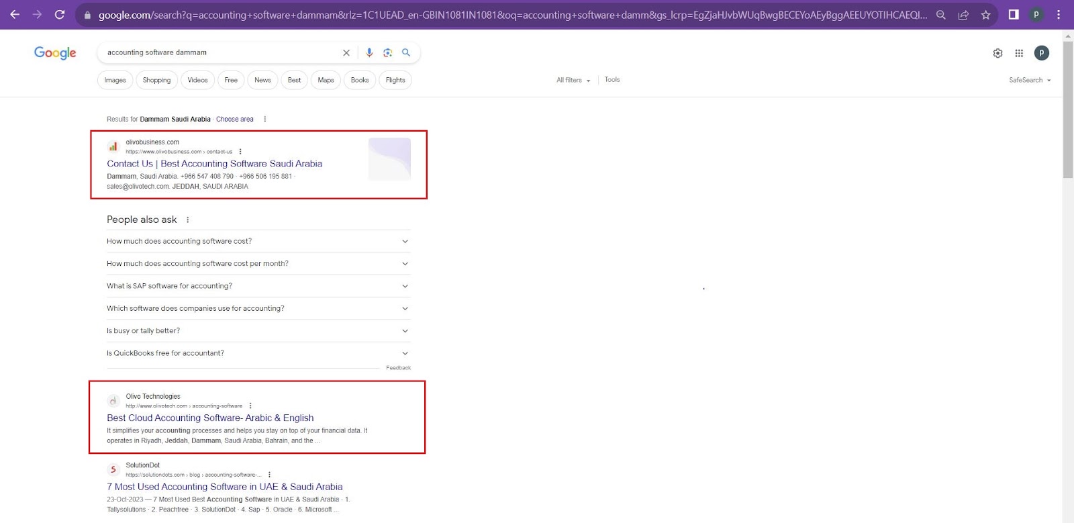Go back to the previous page
The height and width of the screenshot is (523, 1074).
15,14
